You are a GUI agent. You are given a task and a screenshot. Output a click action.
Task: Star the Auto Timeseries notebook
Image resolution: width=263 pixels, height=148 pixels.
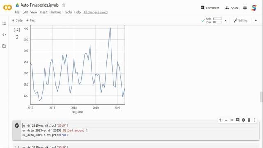coord(64,5)
